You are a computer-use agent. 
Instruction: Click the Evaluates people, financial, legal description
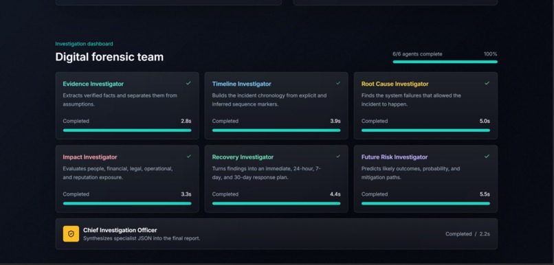(x=118, y=173)
